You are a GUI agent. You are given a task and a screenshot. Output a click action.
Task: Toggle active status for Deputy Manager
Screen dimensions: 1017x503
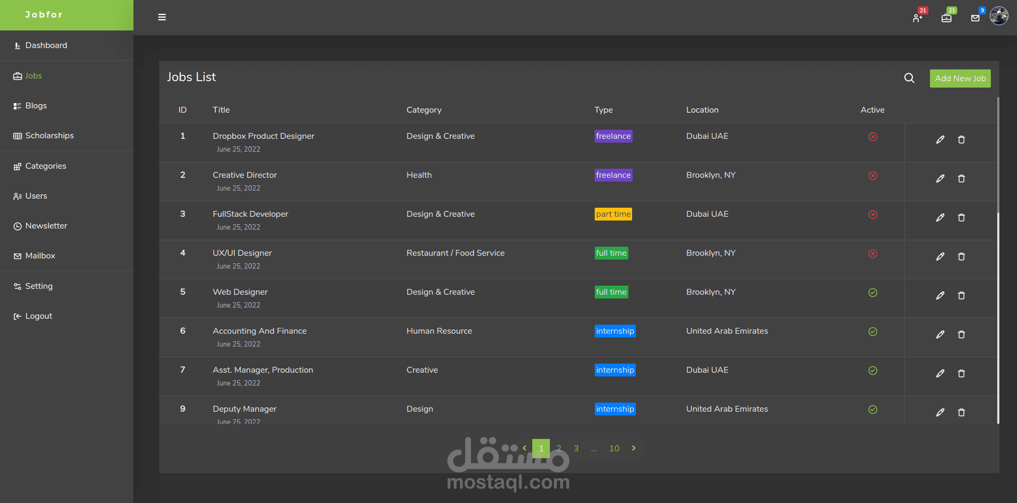[x=873, y=410]
